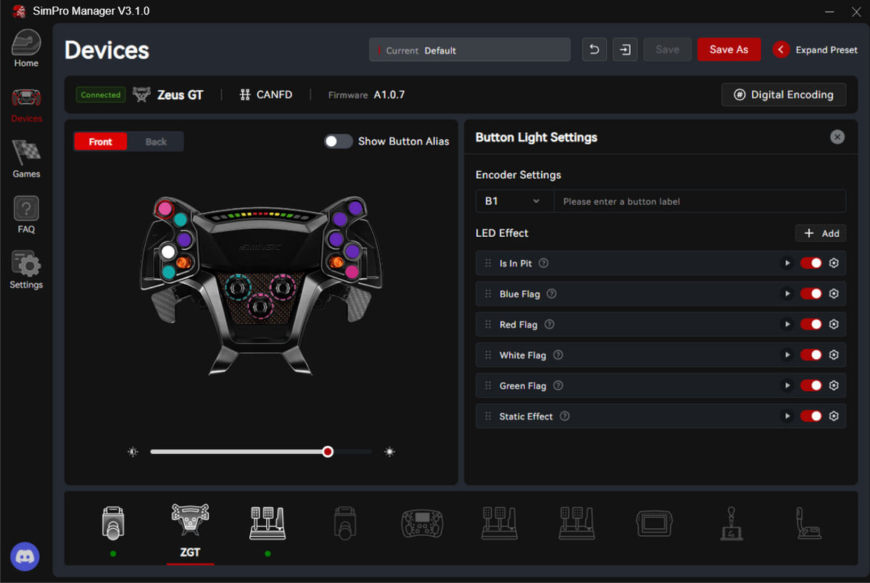870x583 pixels.
Task: Preview the Is In Pit effect
Action: pyautogui.click(x=787, y=264)
